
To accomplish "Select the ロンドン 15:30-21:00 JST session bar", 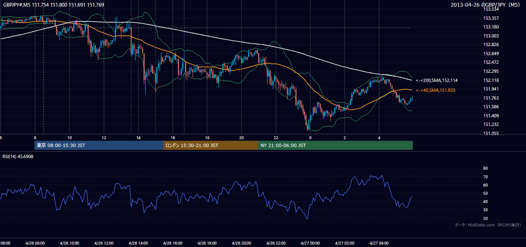I will 211,145.
